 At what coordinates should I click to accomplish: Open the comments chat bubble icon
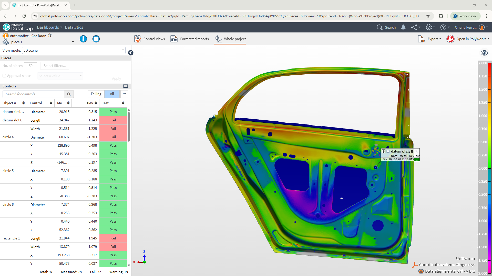pyautogui.click(x=96, y=39)
